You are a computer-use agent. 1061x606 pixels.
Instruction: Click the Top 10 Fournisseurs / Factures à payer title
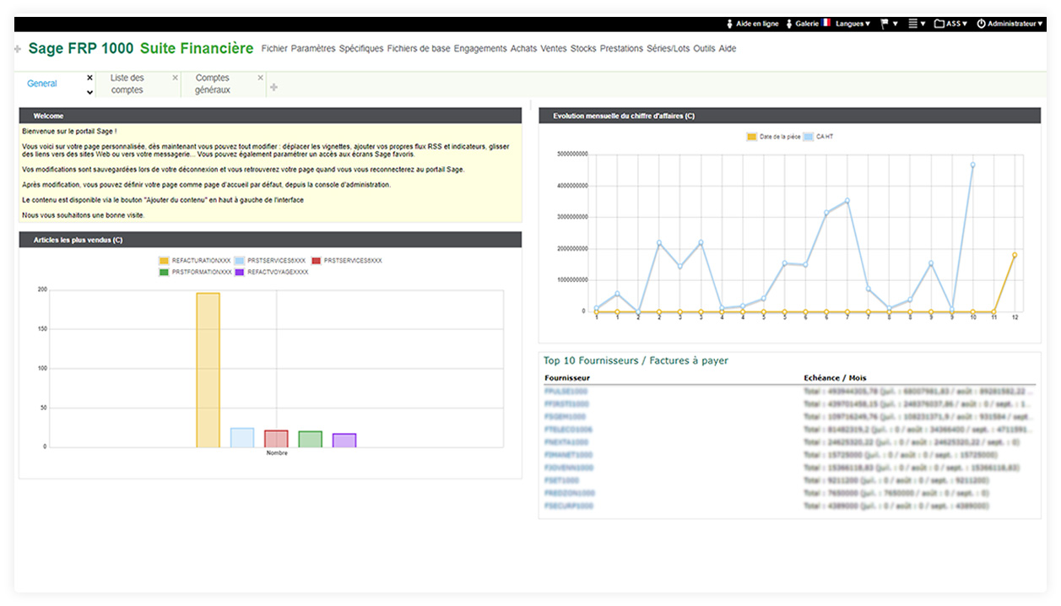[x=636, y=360]
